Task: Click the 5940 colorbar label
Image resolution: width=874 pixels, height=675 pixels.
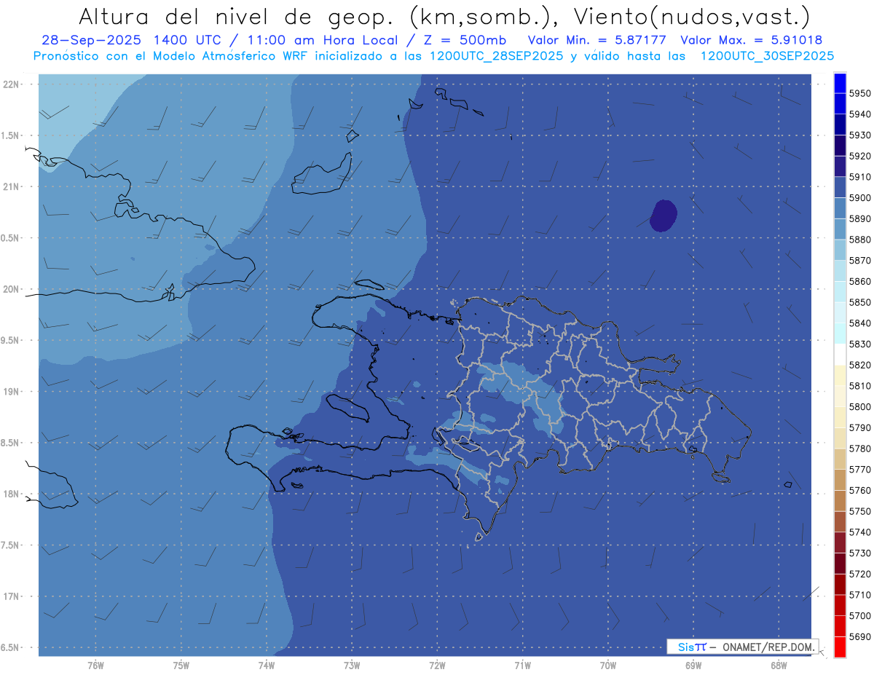Action: pyautogui.click(x=859, y=114)
